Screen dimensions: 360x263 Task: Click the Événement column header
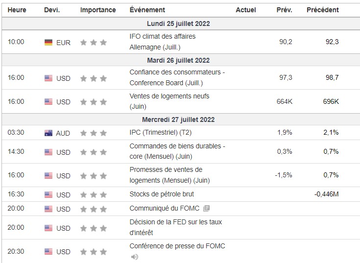coord(147,10)
